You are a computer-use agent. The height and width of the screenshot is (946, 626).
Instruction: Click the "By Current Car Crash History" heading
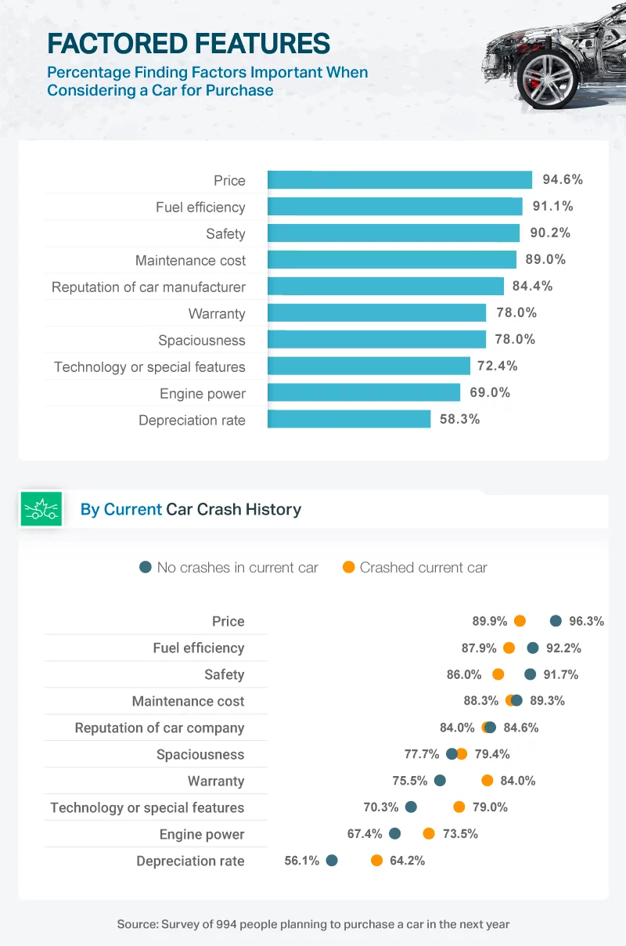(x=190, y=510)
